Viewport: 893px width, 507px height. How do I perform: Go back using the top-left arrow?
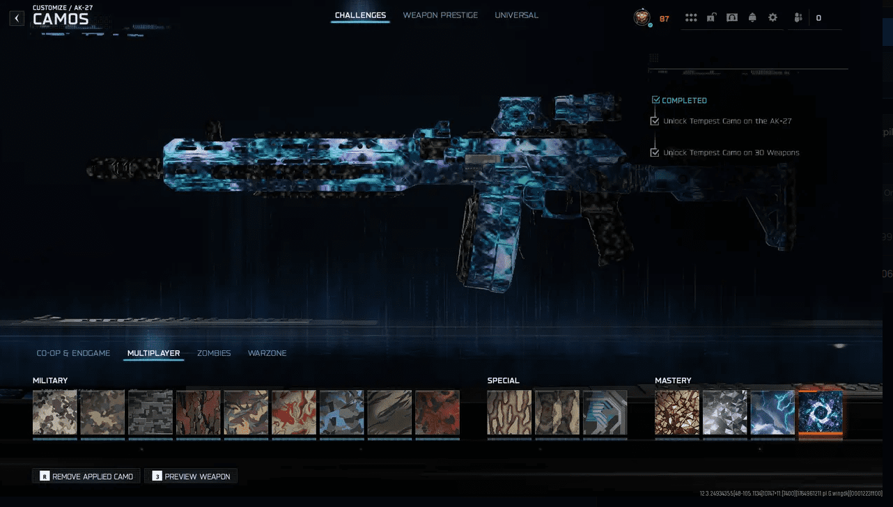[x=17, y=18]
